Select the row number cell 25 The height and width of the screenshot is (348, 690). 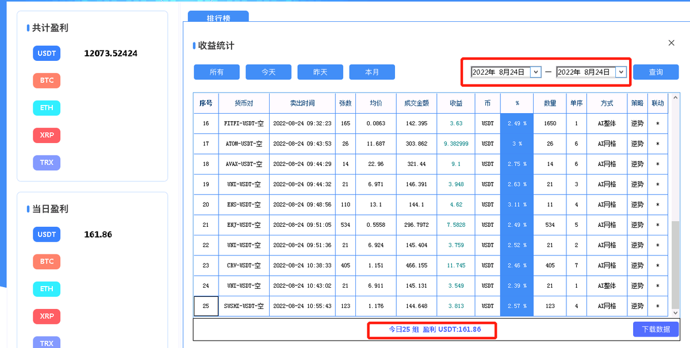point(206,306)
